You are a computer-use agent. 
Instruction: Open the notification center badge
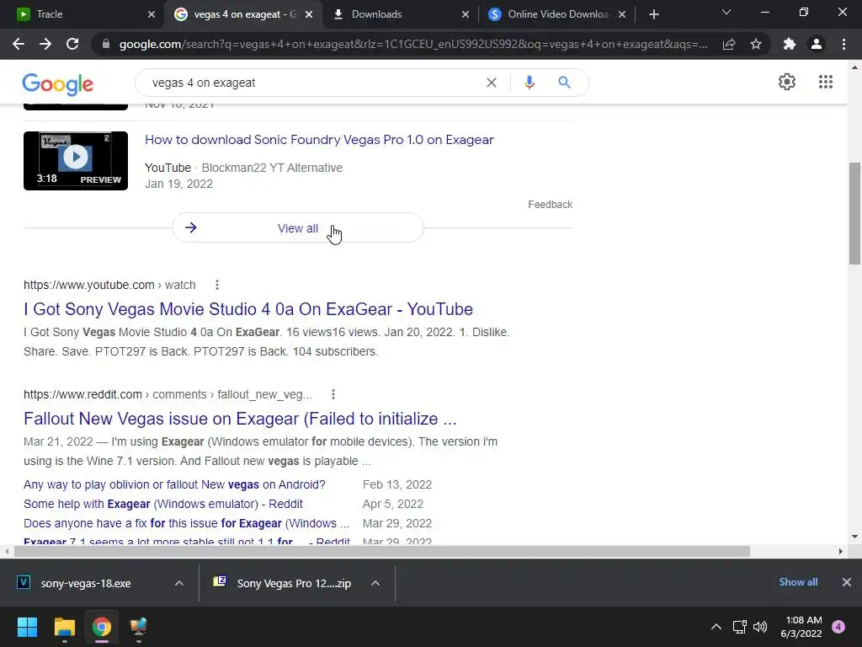[838, 627]
